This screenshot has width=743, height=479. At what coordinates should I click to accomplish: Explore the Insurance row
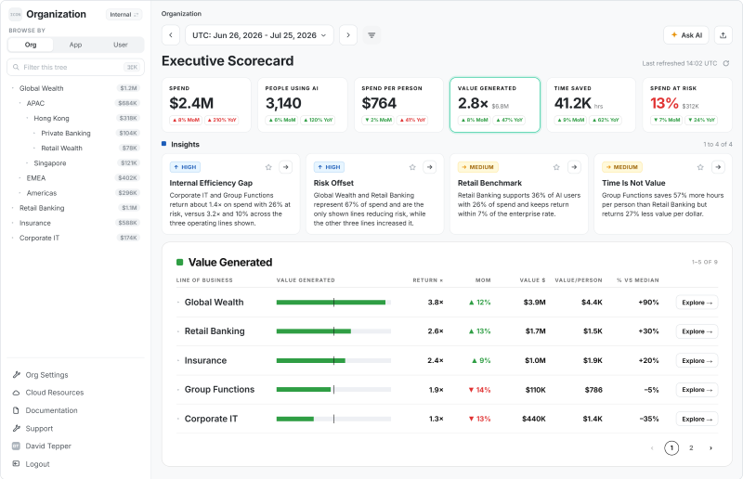[697, 360]
